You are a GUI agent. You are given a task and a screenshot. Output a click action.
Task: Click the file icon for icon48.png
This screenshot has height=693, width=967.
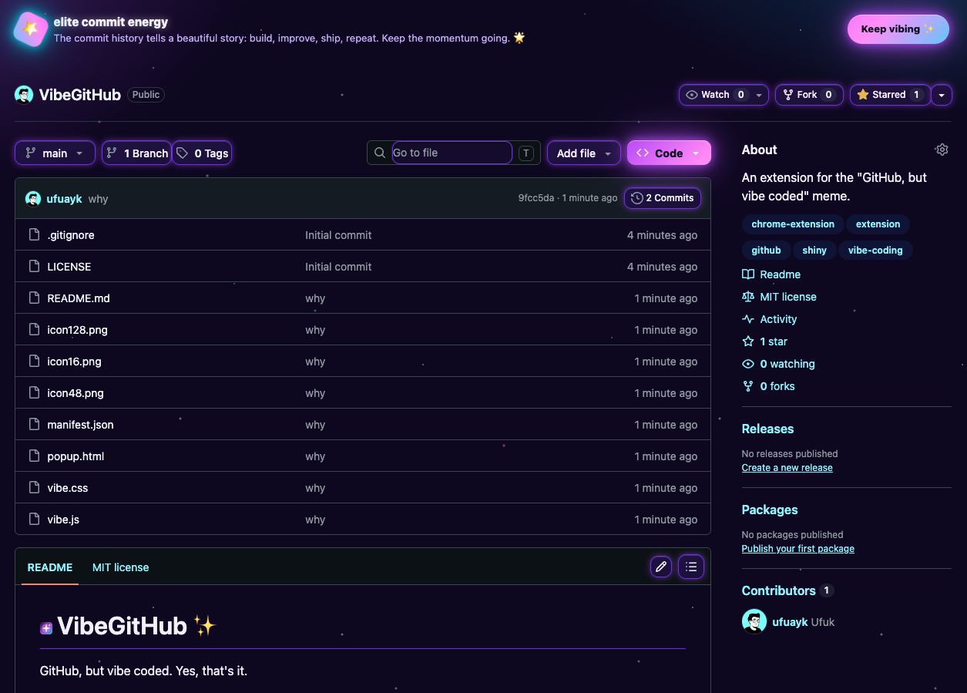point(34,393)
